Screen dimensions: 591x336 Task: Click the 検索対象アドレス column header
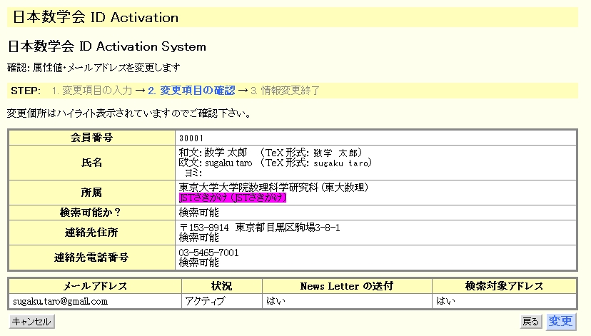504,286
